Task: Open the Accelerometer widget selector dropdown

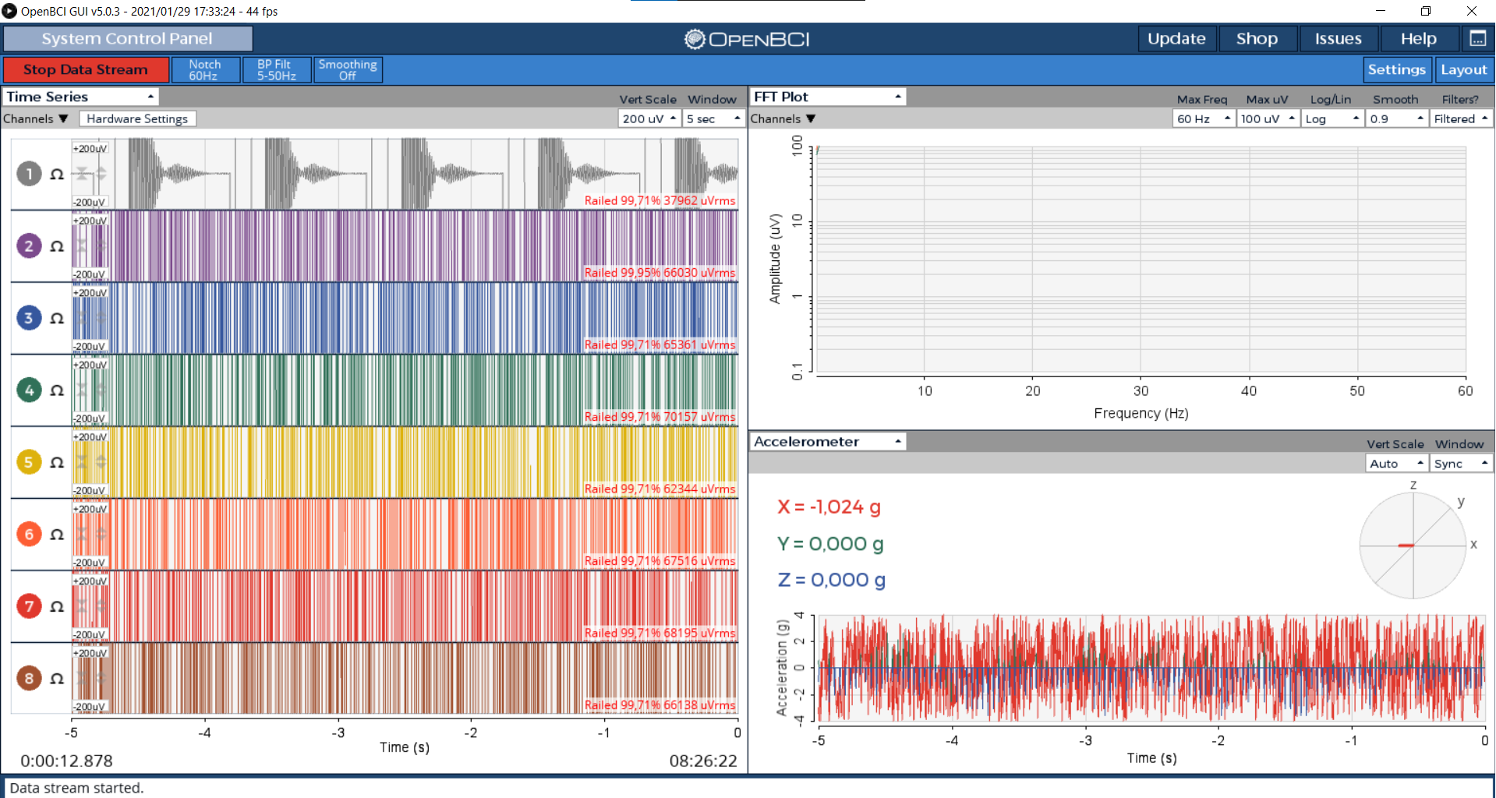Action: [x=828, y=442]
